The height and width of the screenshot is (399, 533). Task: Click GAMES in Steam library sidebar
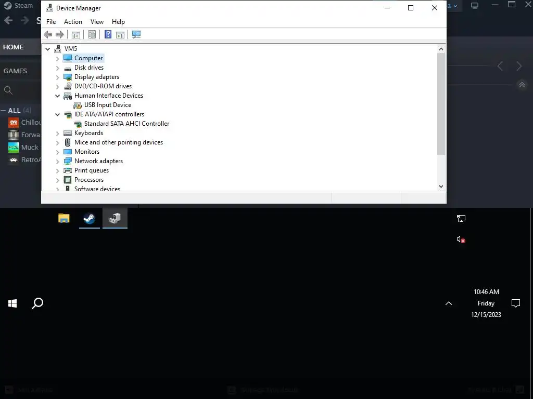point(15,71)
